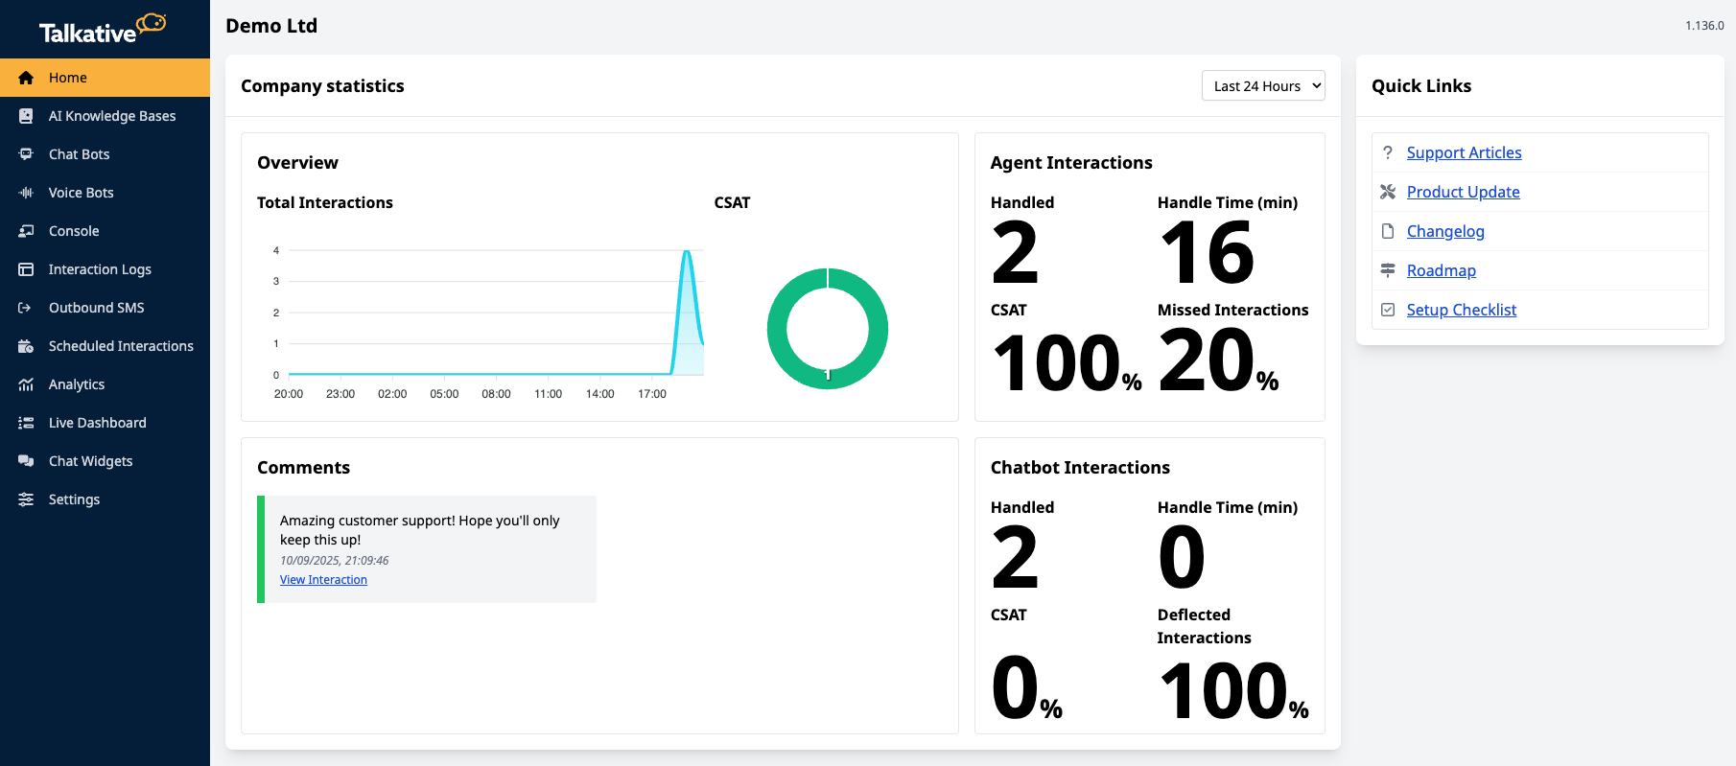Click the Interaction Logs icon
The image size is (1736, 766).
coord(26,269)
